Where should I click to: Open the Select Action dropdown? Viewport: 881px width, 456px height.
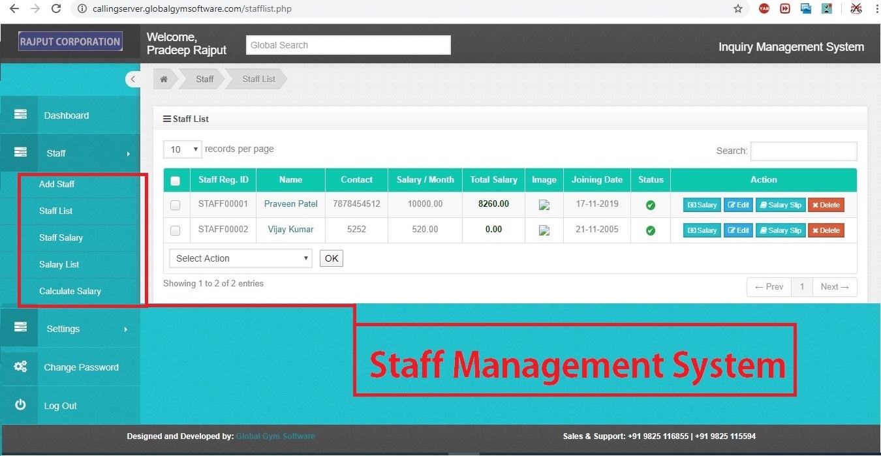point(240,258)
